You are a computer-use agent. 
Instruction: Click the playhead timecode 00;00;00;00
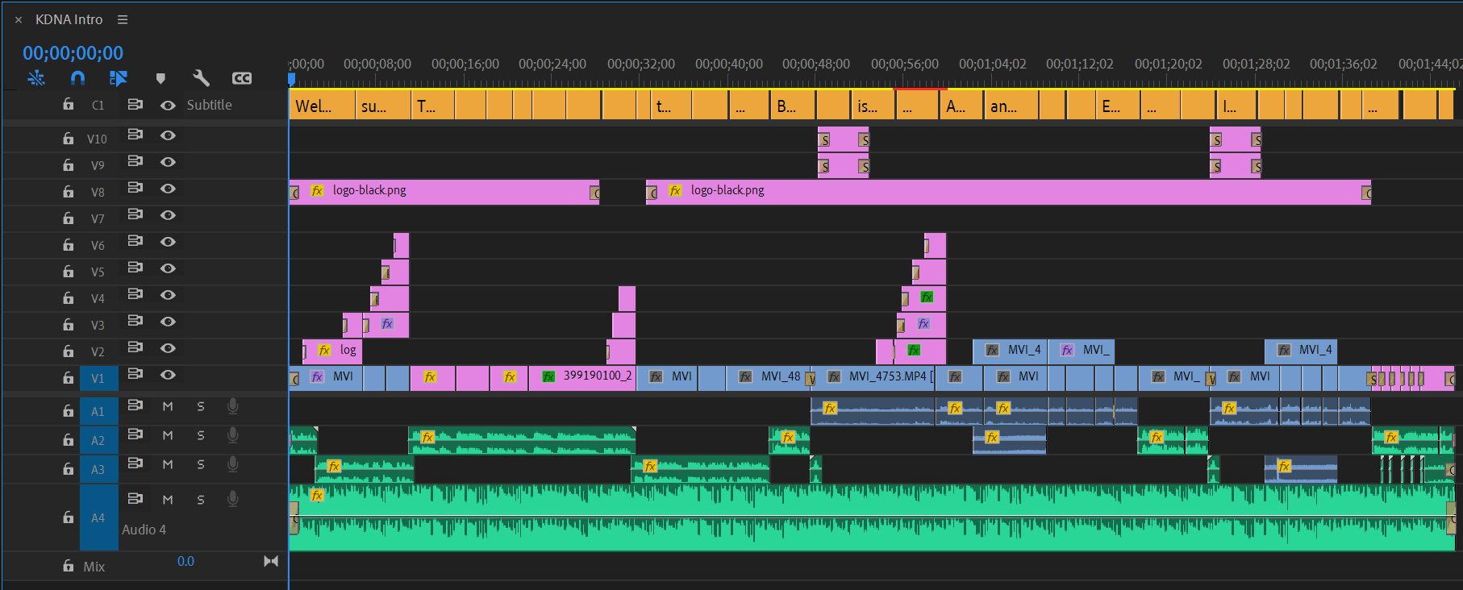coord(73,53)
